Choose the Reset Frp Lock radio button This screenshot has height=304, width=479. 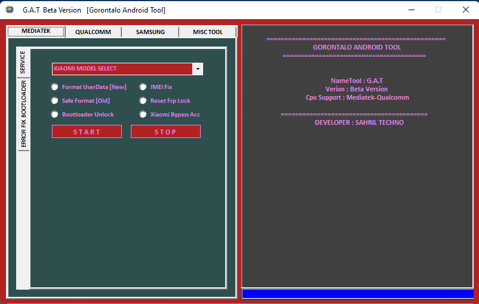pyautogui.click(x=165, y=100)
